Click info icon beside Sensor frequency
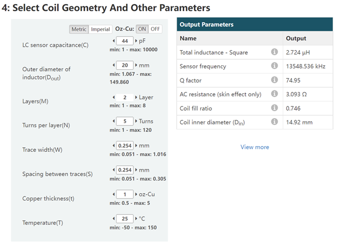This screenshot has height=243, width=339. tap(274, 66)
